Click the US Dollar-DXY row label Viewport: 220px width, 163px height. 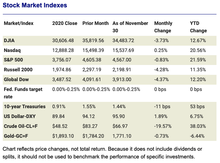pyautogui.click(x=20, y=116)
